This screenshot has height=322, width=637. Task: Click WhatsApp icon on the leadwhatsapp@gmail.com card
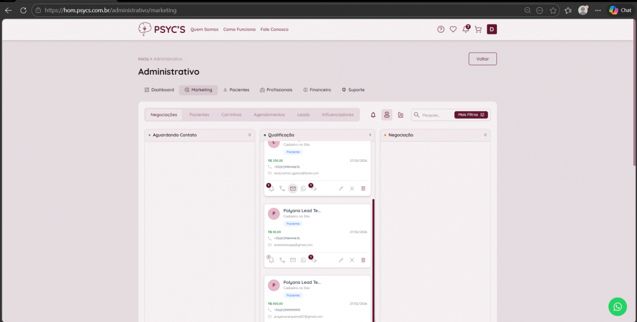(x=304, y=260)
